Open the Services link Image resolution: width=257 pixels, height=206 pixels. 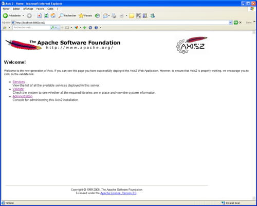(x=19, y=82)
